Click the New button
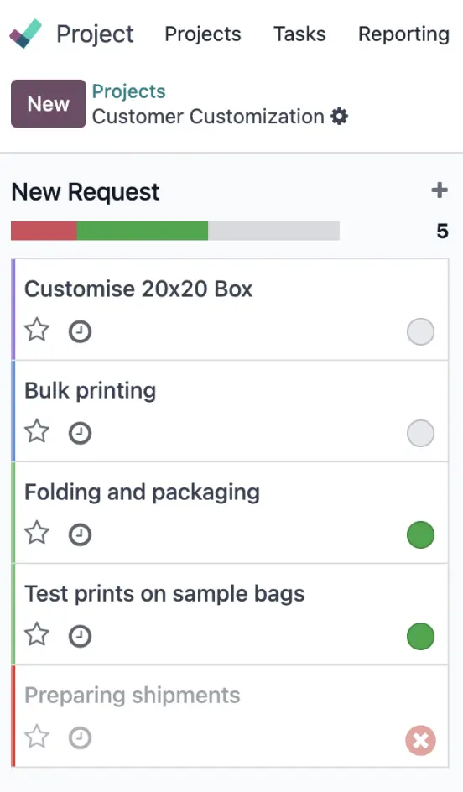The height and width of the screenshot is (792, 463). point(49,103)
